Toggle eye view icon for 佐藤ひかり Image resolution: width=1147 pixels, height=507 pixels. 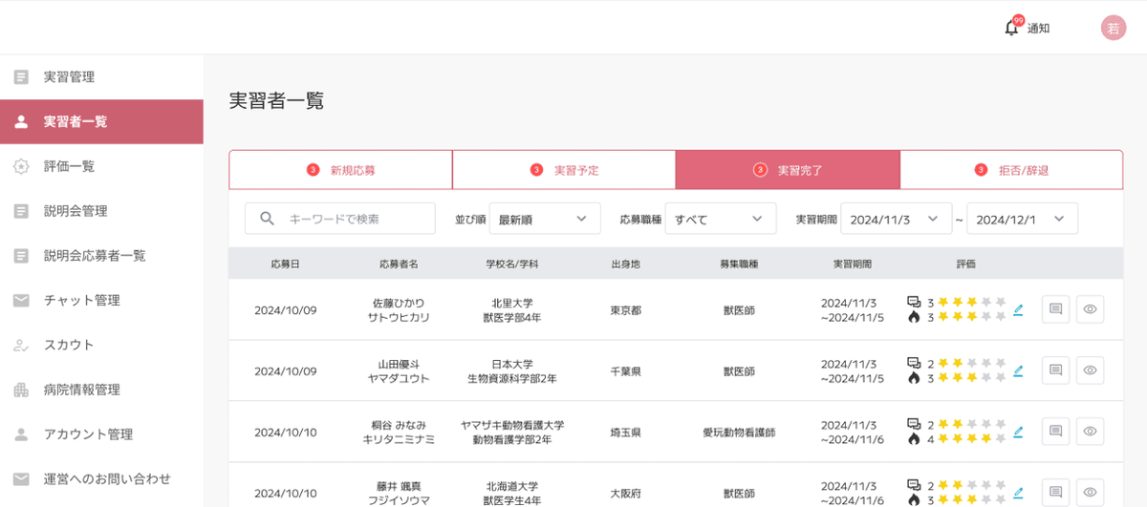(x=1090, y=308)
